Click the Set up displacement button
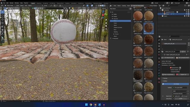The height and width of the screenshot is (107, 190). (183, 58)
